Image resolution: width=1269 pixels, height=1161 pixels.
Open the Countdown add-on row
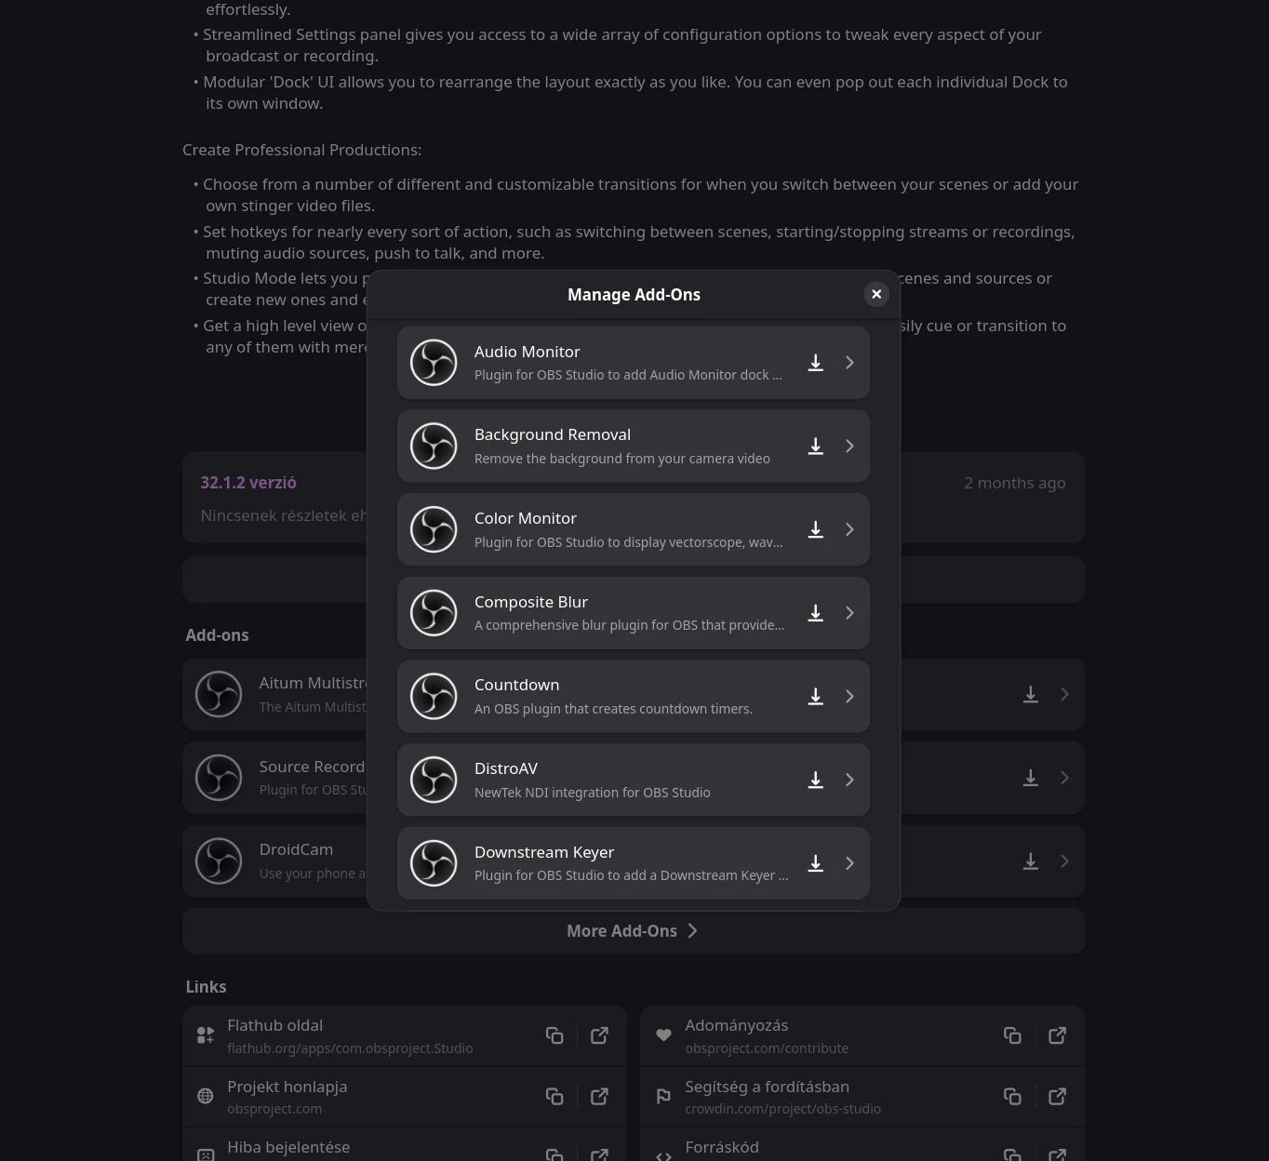point(634,697)
